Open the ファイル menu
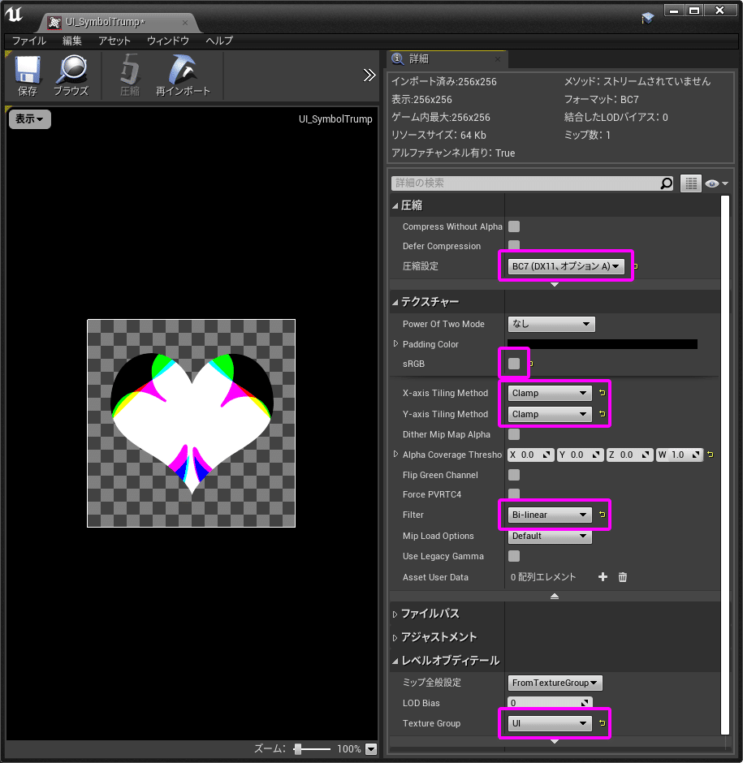Image resolution: width=743 pixels, height=763 pixels. tap(28, 41)
